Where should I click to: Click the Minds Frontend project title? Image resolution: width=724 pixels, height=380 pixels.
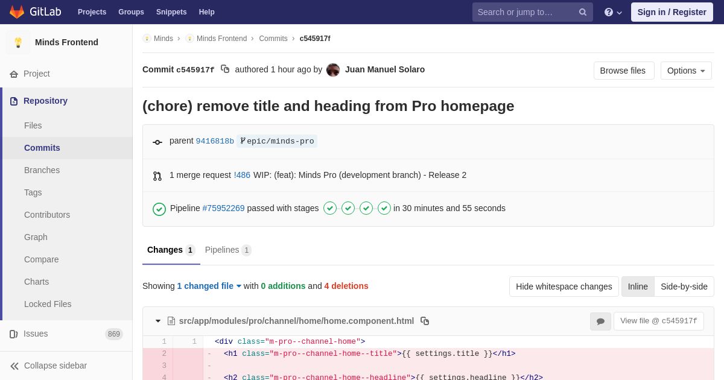click(66, 42)
